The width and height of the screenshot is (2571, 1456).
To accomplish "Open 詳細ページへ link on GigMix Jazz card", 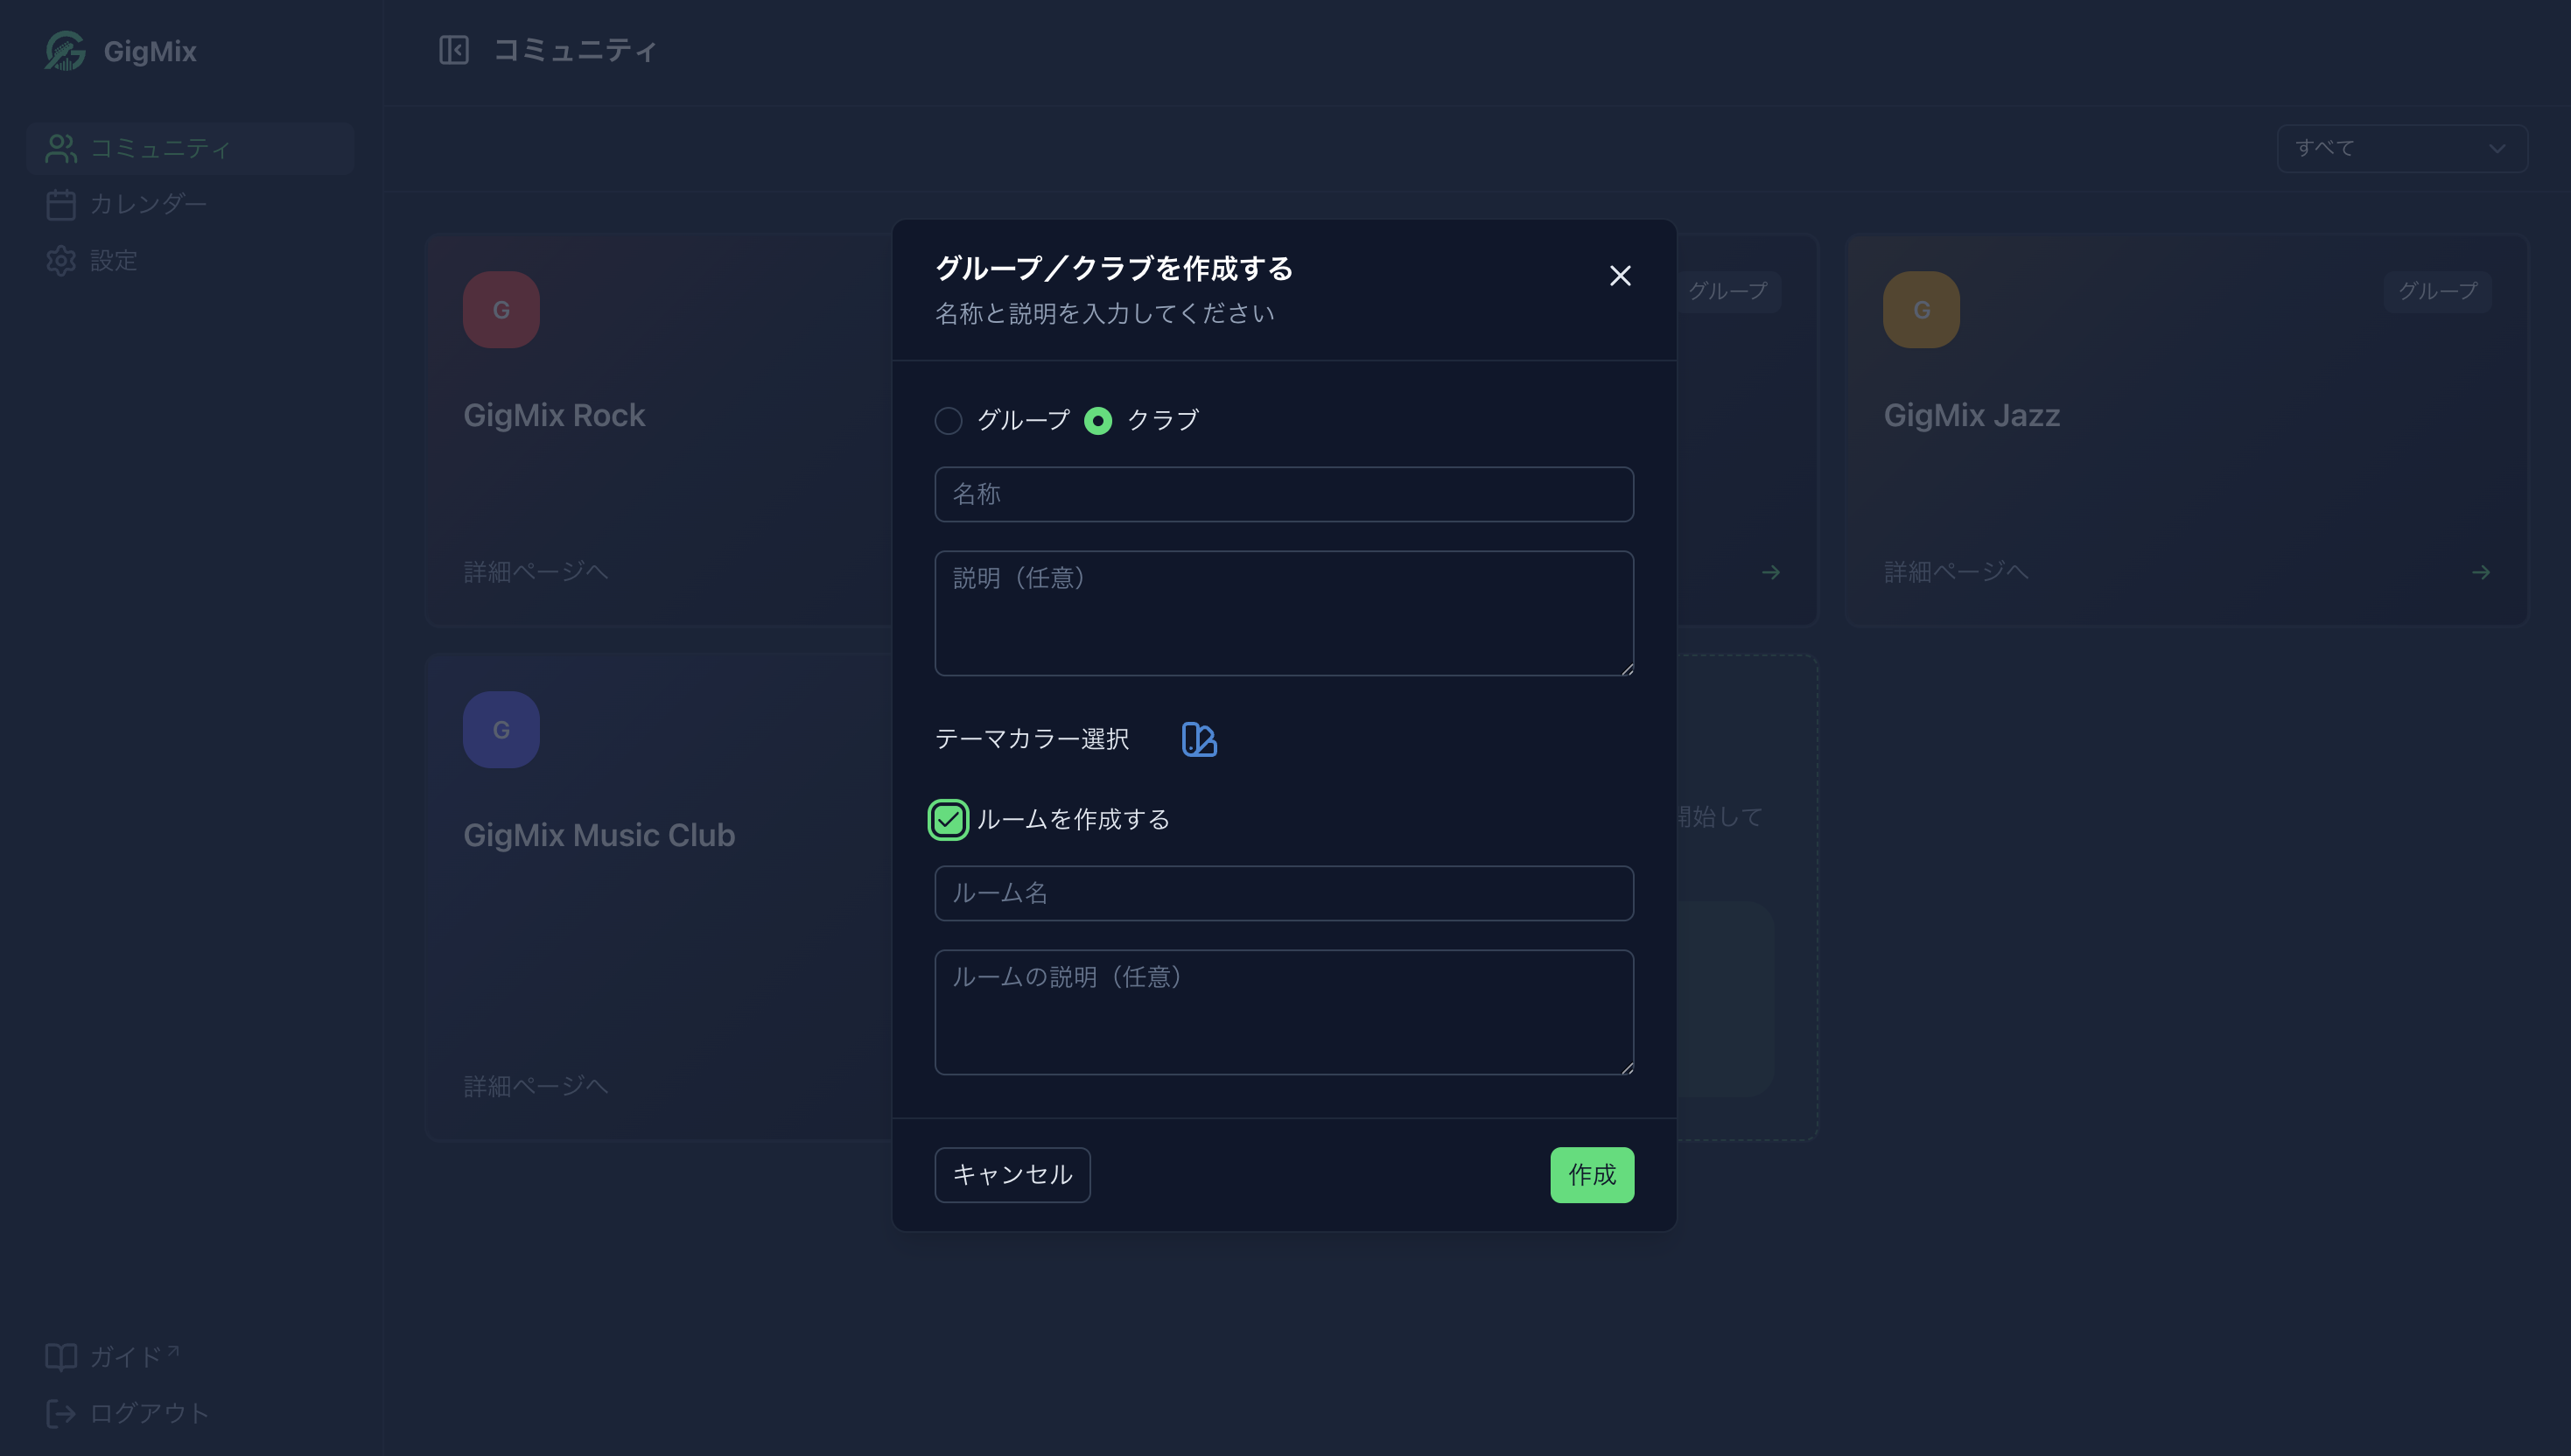I will [x=1956, y=572].
